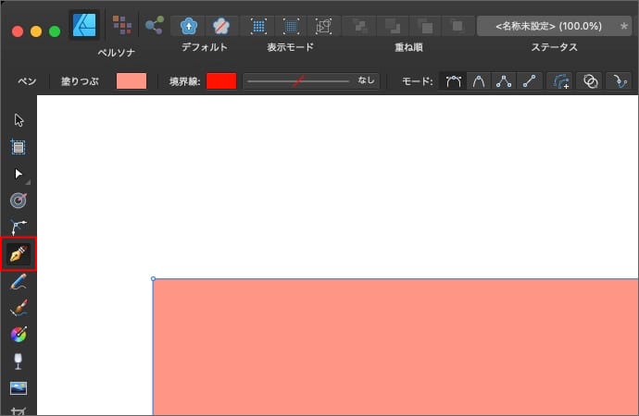The height and width of the screenshot is (416, 639).
Task: Select the Place Image tool
Action: (x=19, y=387)
